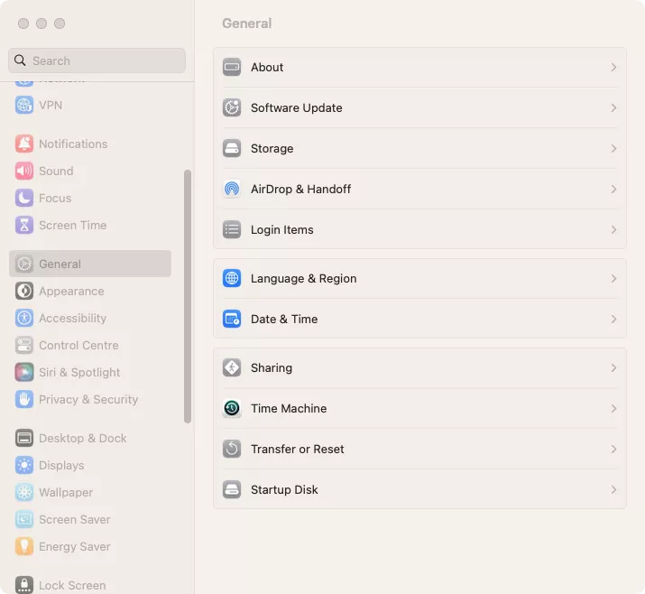The width and height of the screenshot is (645, 594).
Task: Click the Accessibility sidebar icon
Action: [24, 318]
